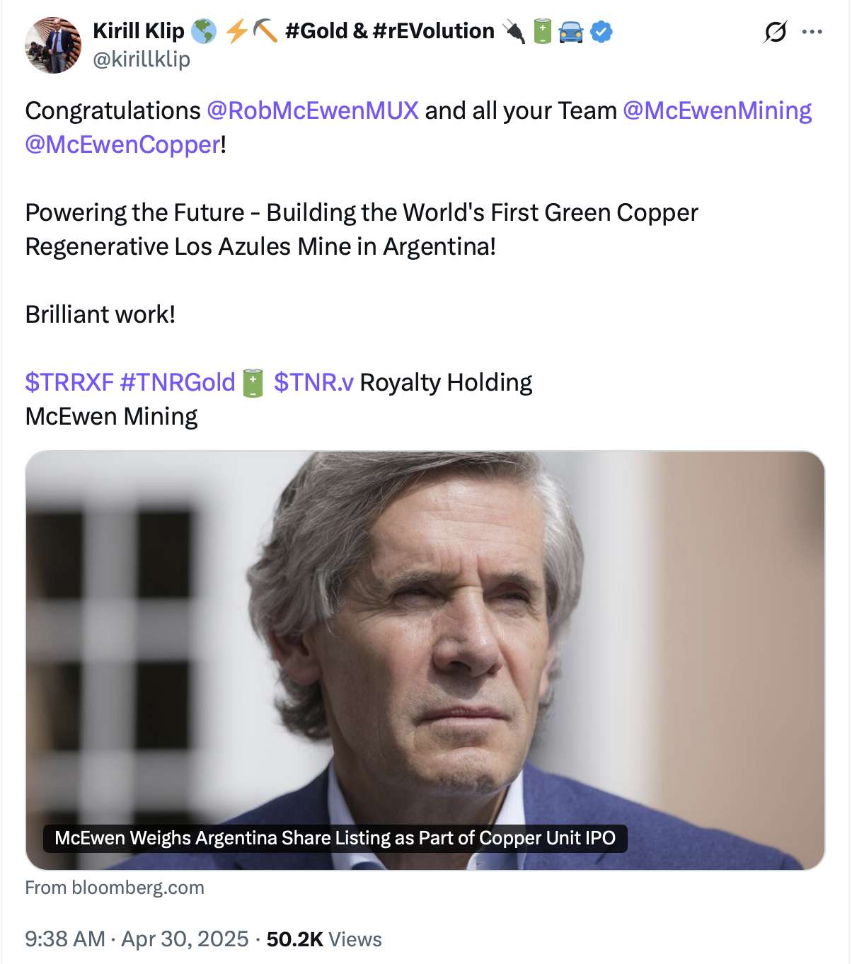Screen dimensions: 852x964
Task: Click the 9:38 AM Apr 30, 2025 timestamp
Action: click(137, 939)
